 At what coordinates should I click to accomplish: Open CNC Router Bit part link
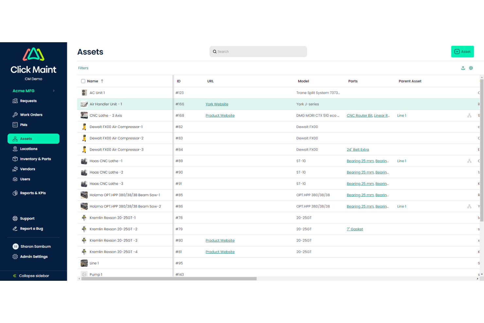coord(359,116)
